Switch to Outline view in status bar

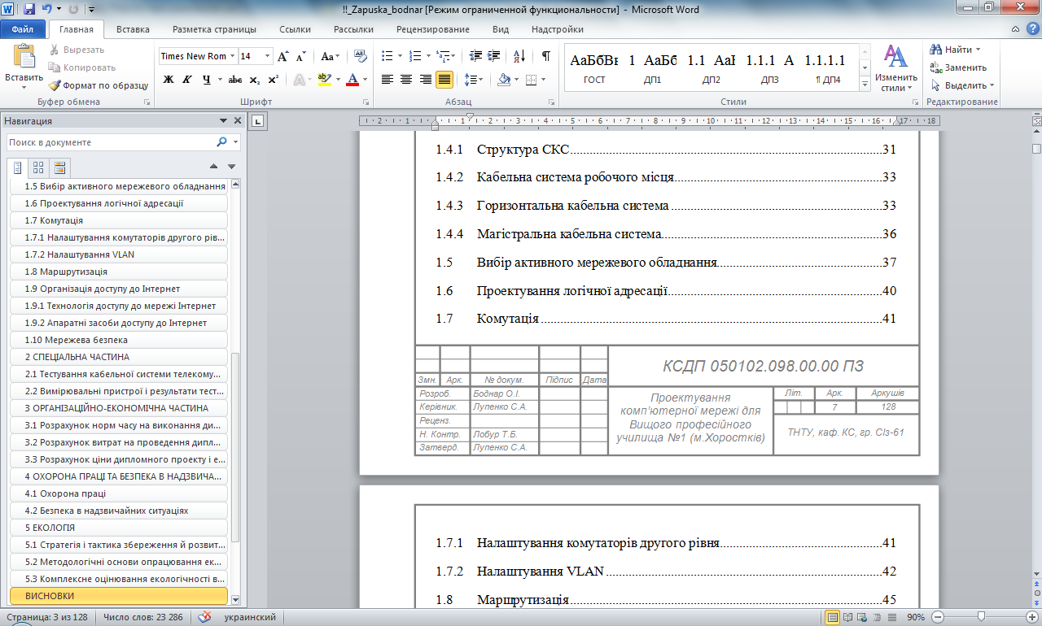(x=877, y=617)
